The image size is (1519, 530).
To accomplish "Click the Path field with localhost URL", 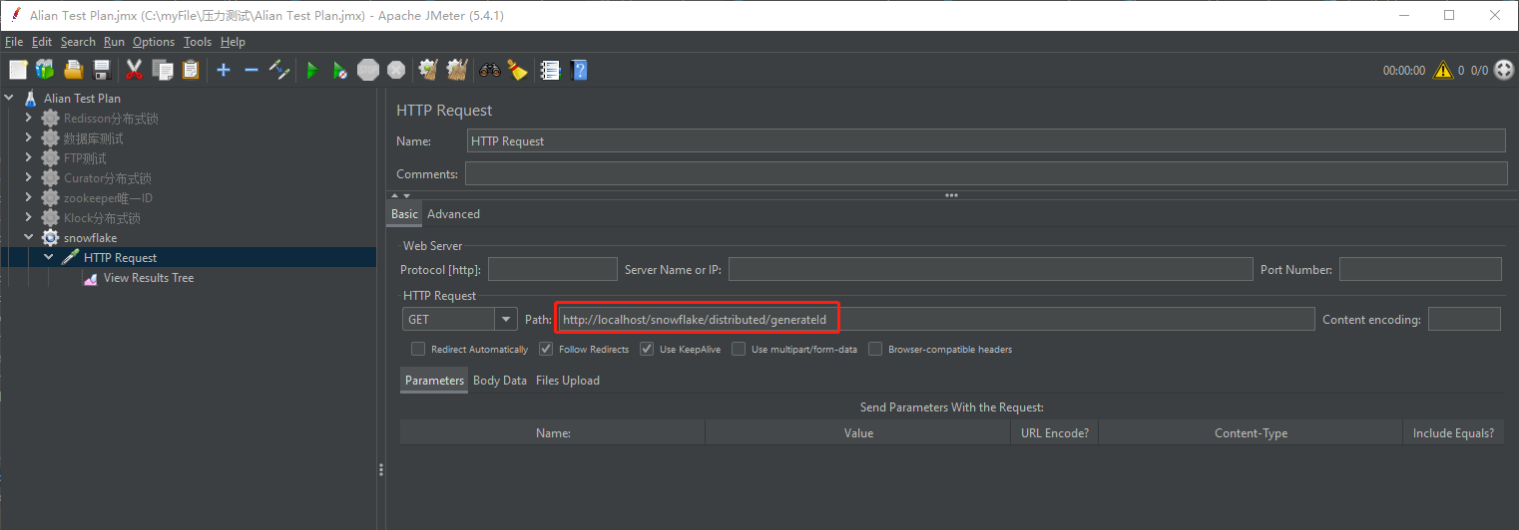I will (x=935, y=319).
